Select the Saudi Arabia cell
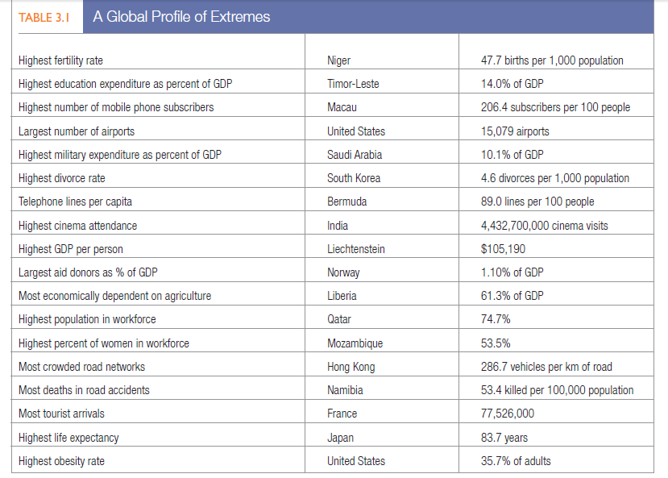This screenshot has width=668, height=478. coord(355,155)
